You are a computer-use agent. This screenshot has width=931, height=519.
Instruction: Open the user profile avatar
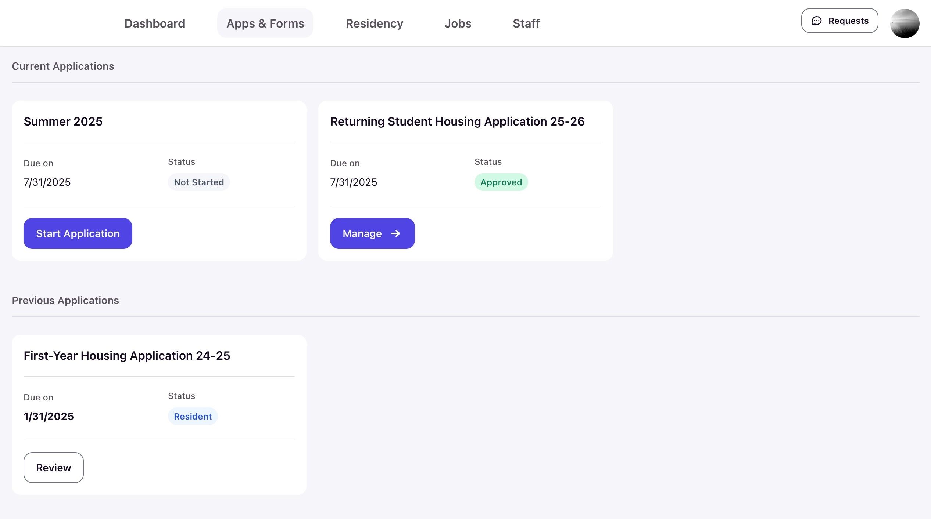[x=905, y=23]
